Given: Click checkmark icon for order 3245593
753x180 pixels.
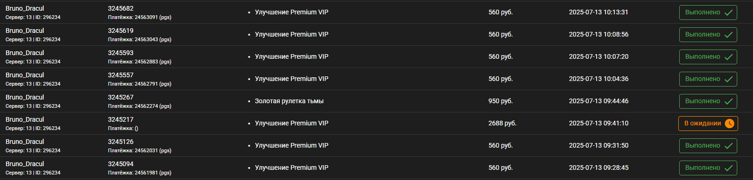Looking at the screenshot, I should coord(728,57).
